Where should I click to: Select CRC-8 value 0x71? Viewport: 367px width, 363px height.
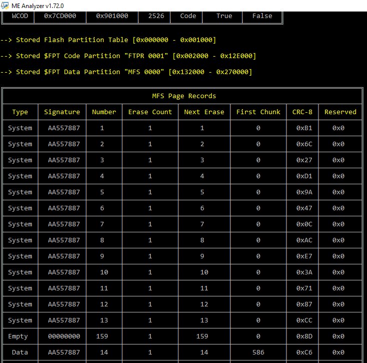click(x=304, y=288)
